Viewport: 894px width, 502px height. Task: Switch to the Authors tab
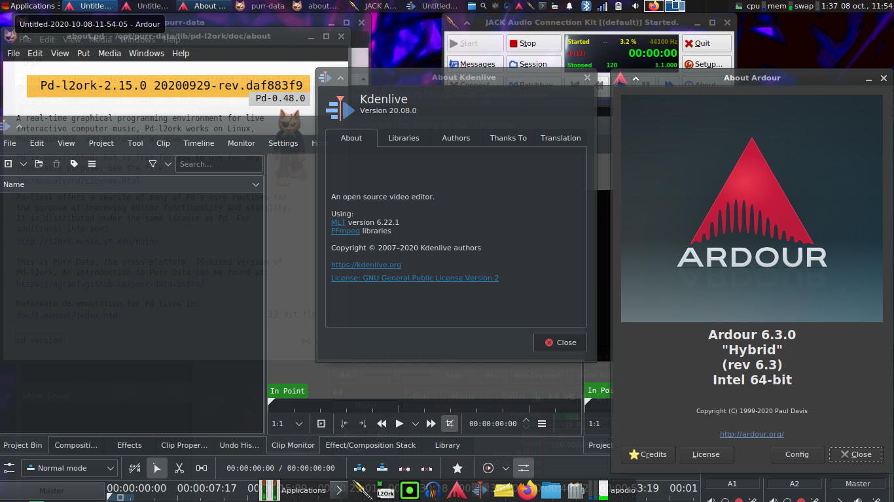click(456, 138)
